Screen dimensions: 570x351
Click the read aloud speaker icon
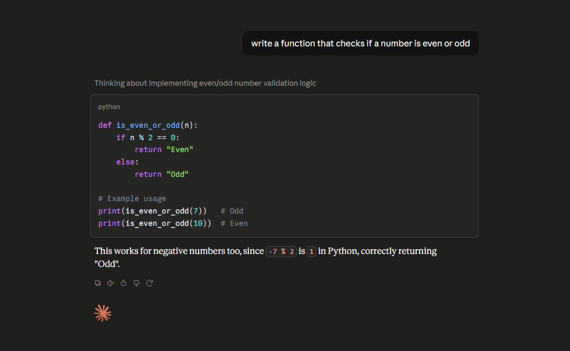point(111,283)
